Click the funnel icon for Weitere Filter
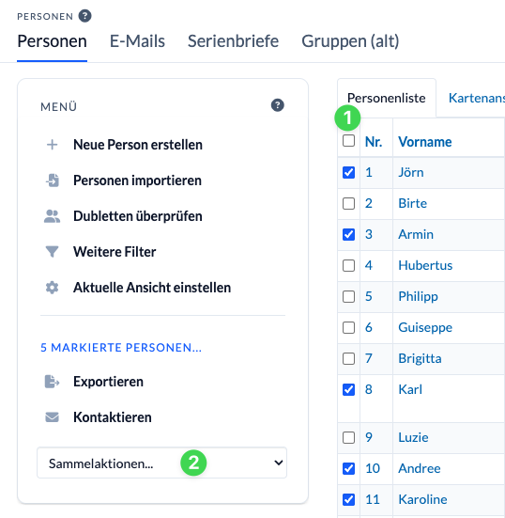The width and height of the screenshot is (505, 518). point(53,252)
